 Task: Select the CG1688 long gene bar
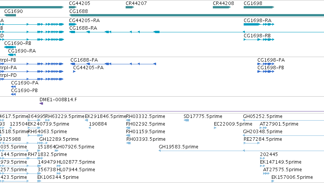pyautogui.click(x=196, y=15)
